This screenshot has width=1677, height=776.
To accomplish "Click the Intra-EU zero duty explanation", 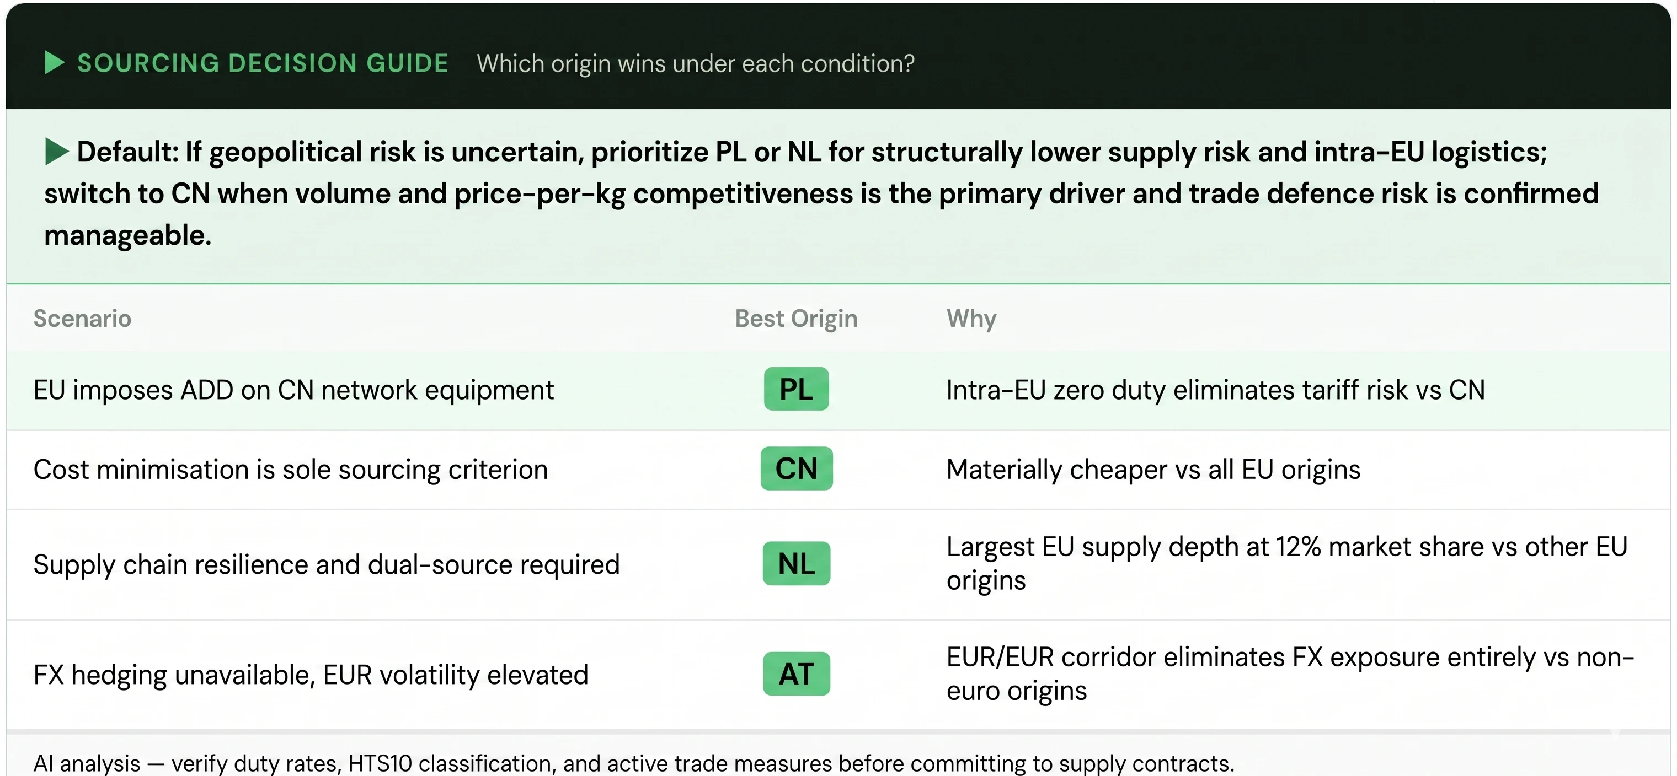I will (1215, 390).
